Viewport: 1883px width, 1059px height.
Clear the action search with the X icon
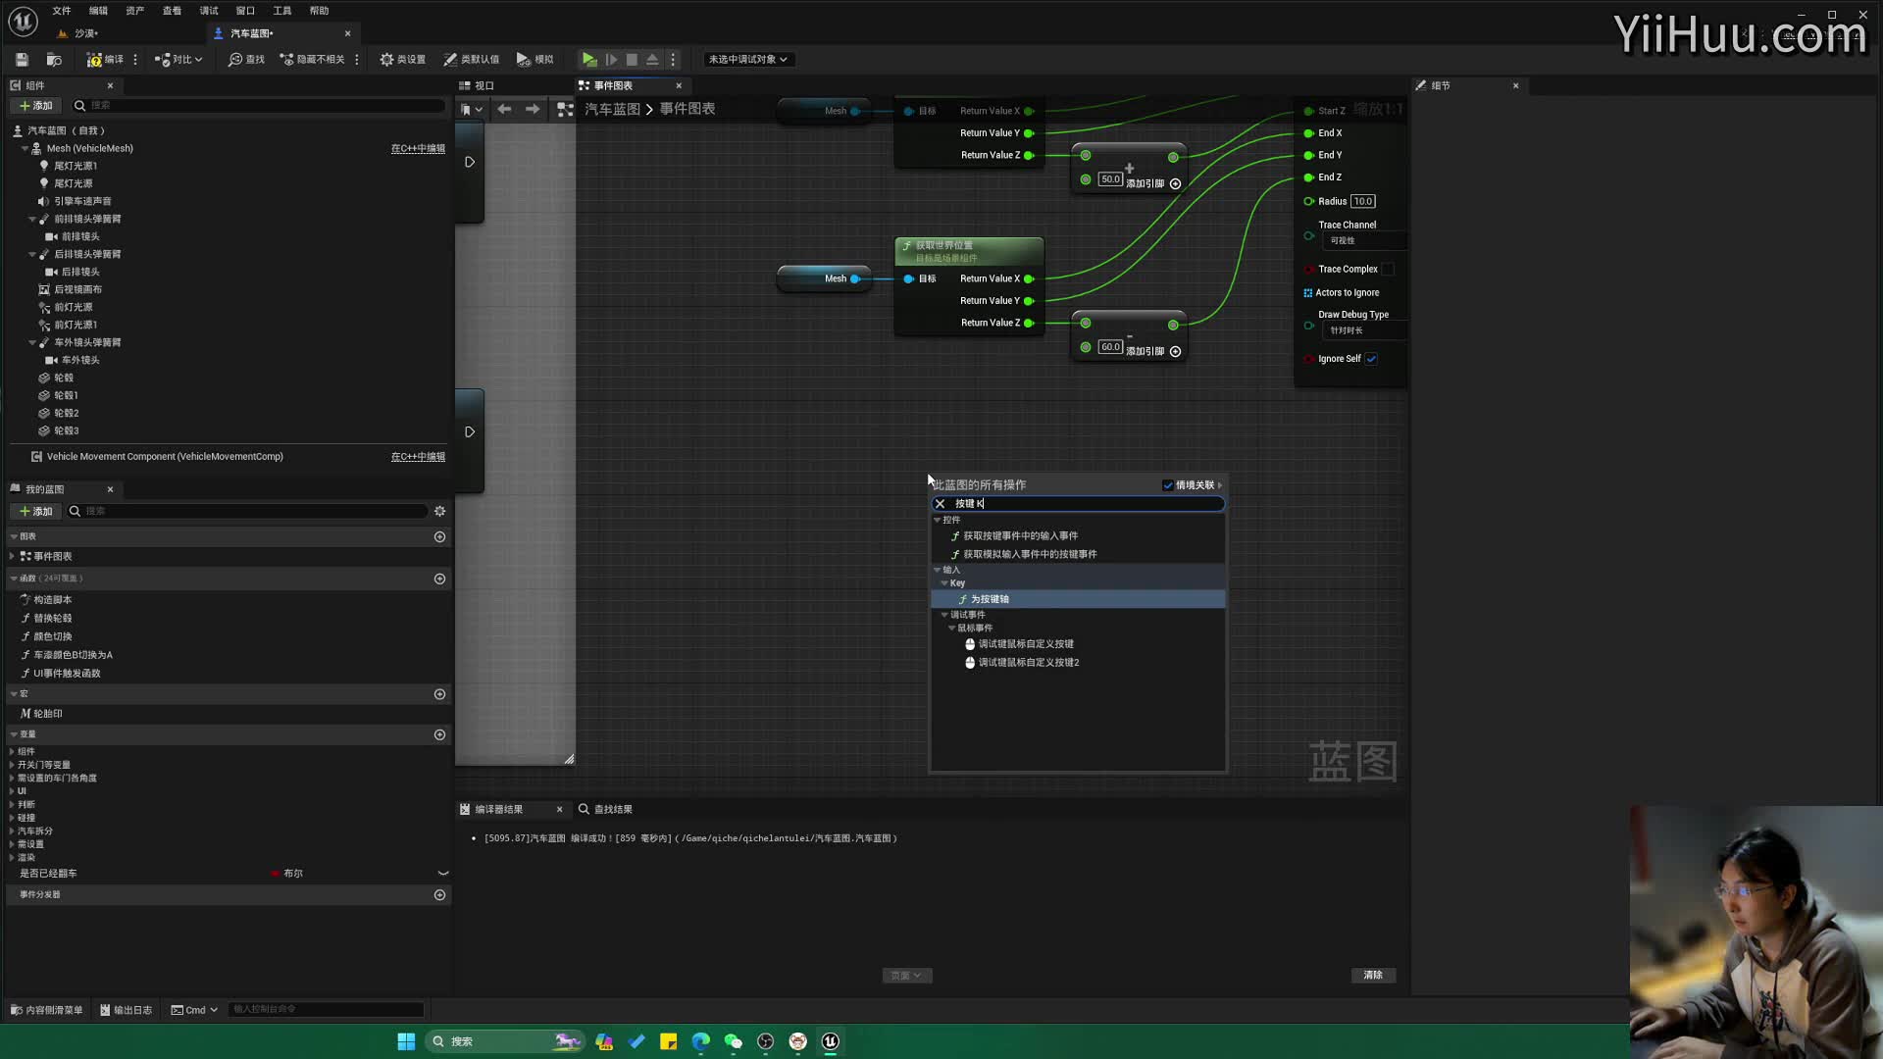click(x=940, y=504)
